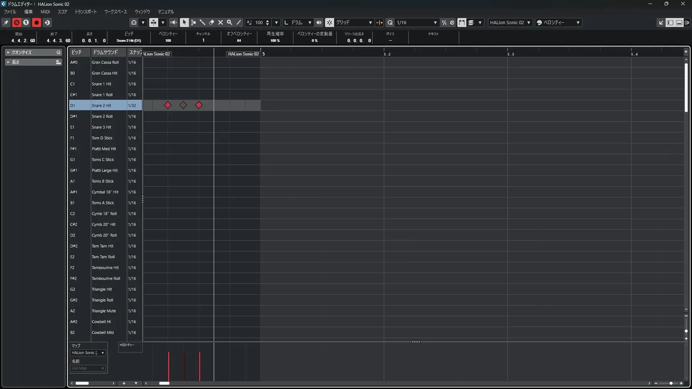Toggle Record in Editor red button

[36, 22]
